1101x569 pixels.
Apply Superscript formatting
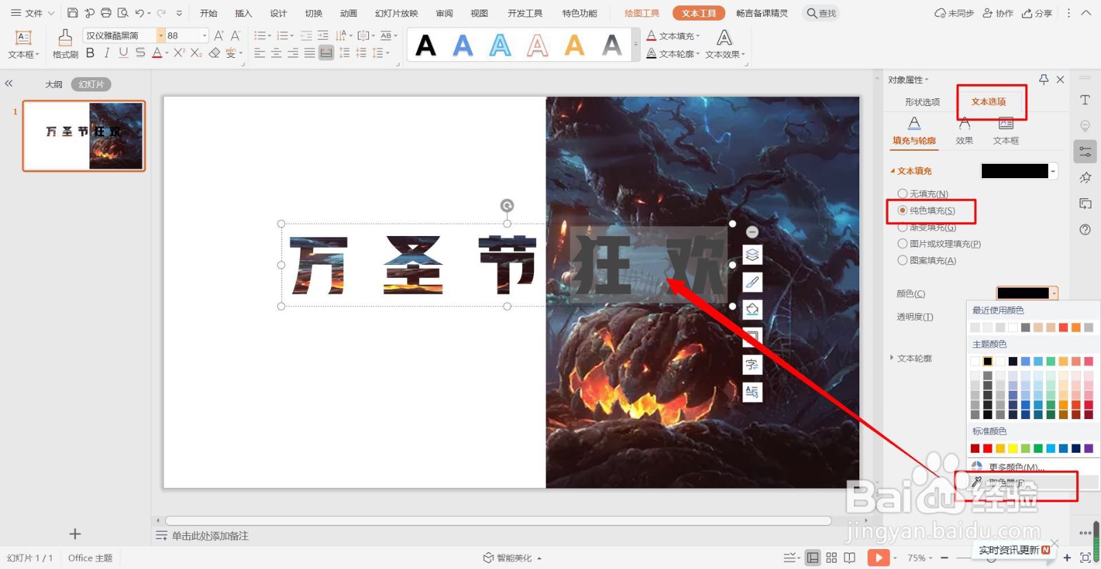(179, 53)
